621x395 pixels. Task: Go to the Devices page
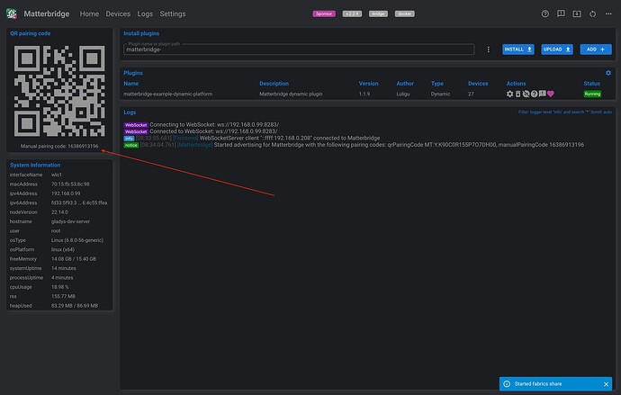118,13
